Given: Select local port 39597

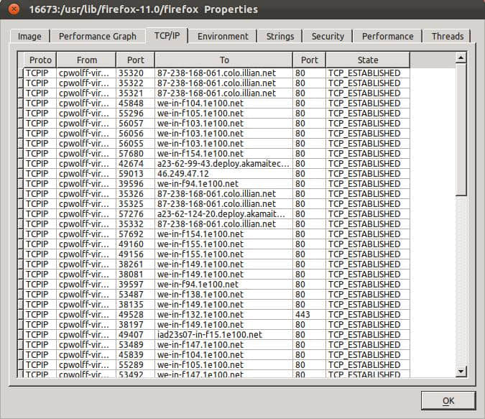Looking at the screenshot, I should [136, 285].
